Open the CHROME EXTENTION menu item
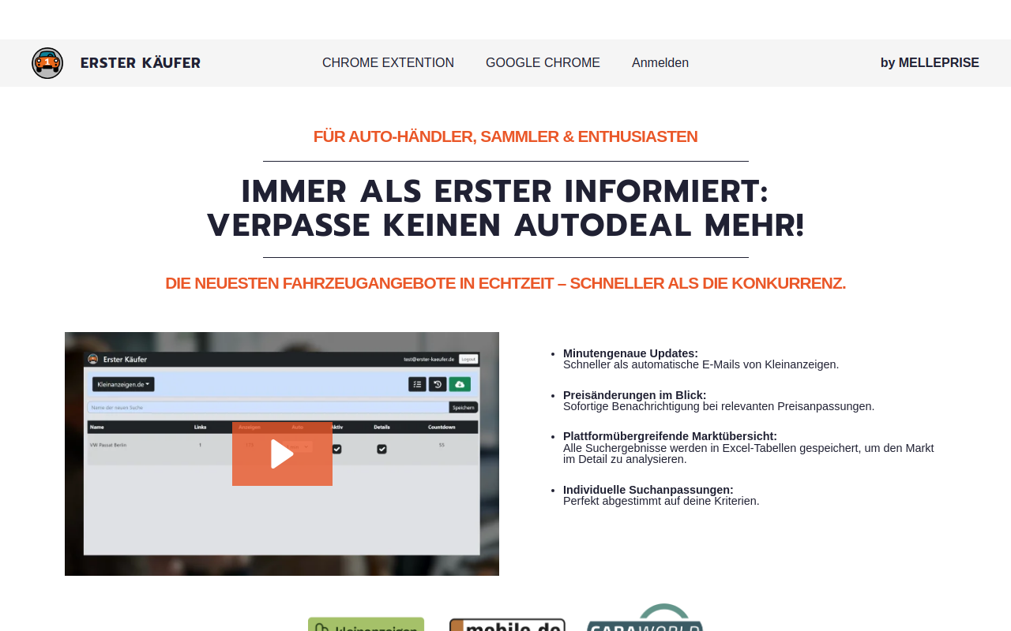The height and width of the screenshot is (631, 1011). pyautogui.click(x=388, y=63)
